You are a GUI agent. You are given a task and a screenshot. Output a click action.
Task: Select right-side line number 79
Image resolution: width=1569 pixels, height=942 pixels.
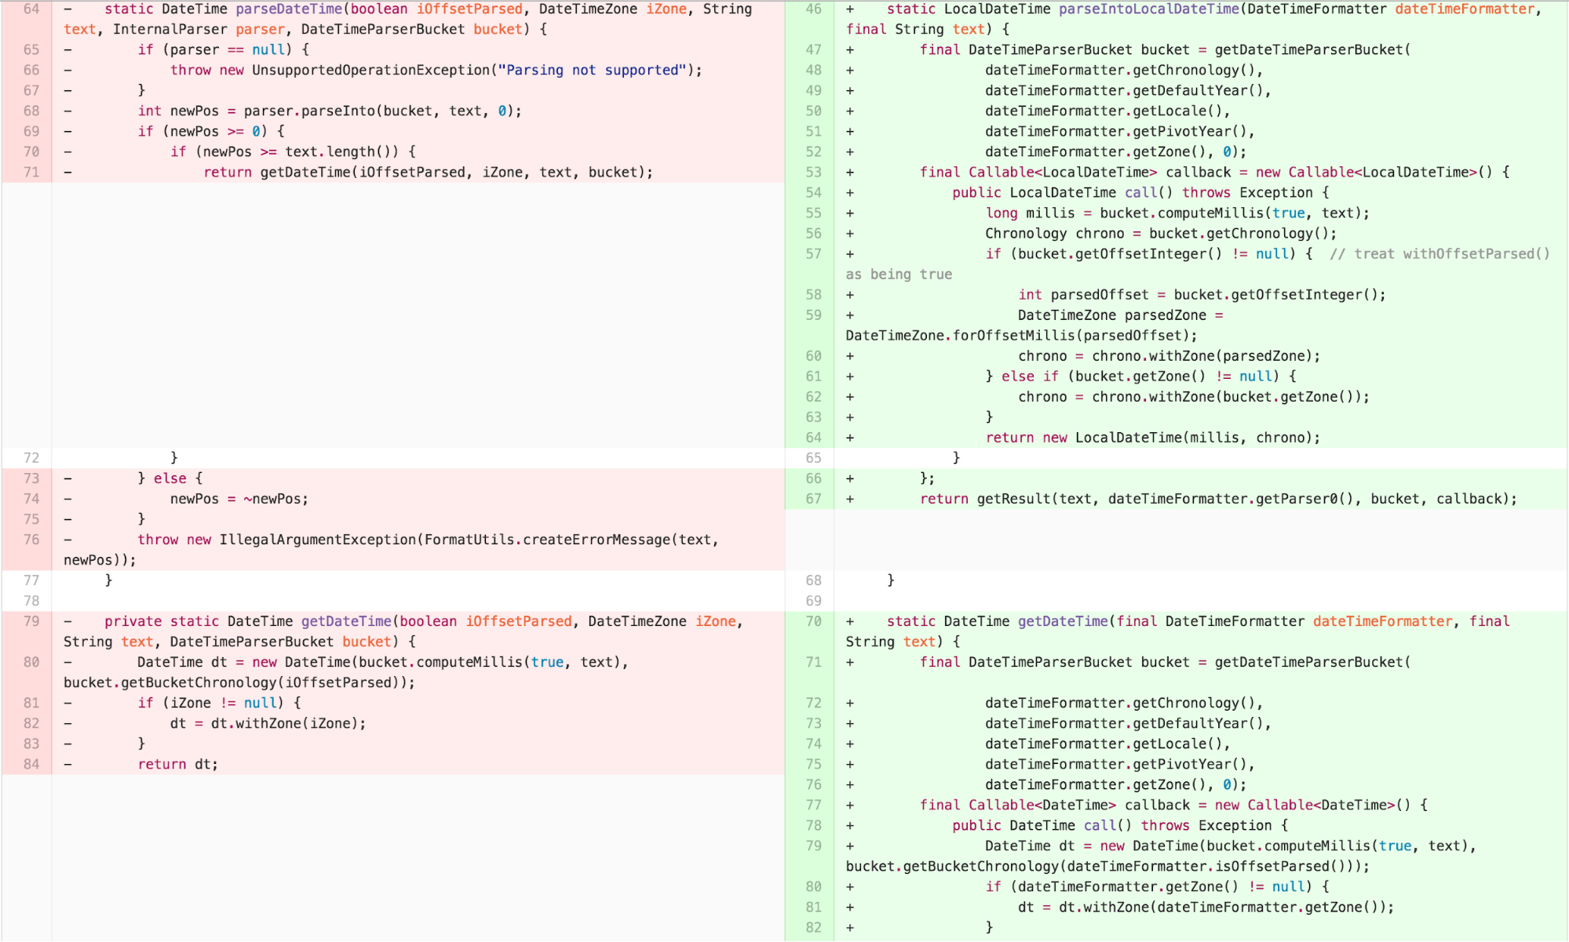pos(813,846)
